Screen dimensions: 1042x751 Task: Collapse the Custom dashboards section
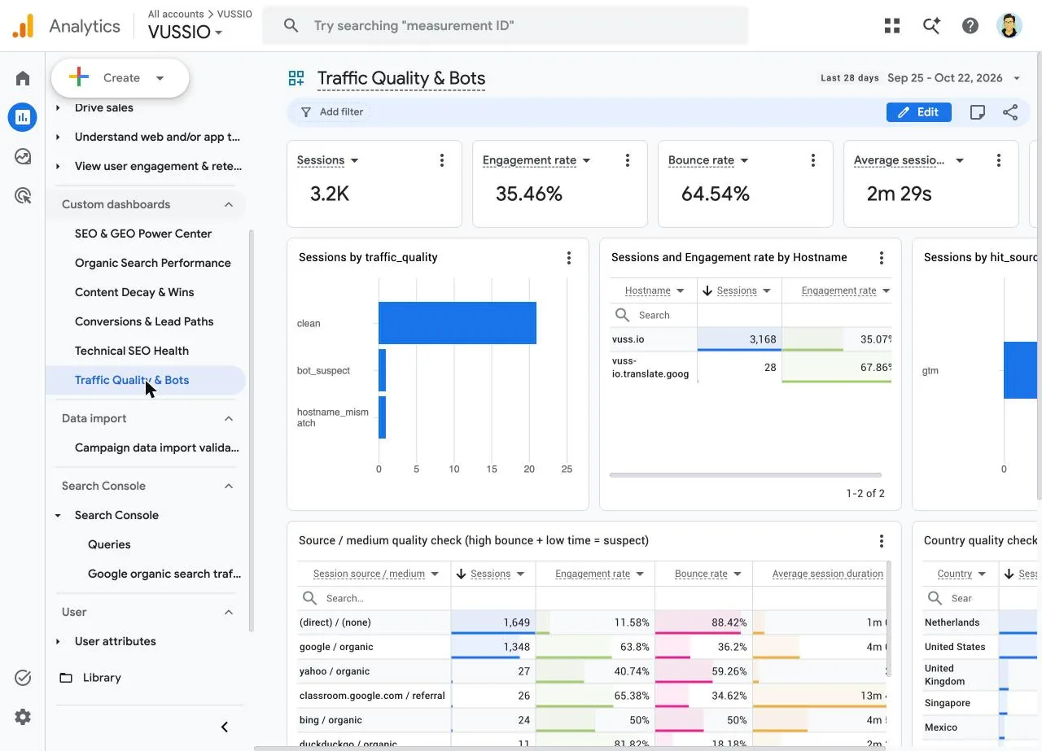pyautogui.click(x=229, y=204)
